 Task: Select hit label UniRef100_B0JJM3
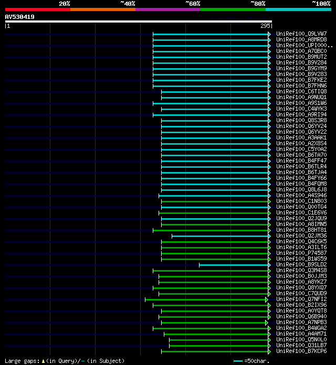(x=301, y=276)
